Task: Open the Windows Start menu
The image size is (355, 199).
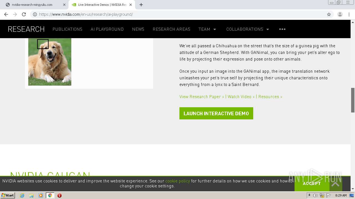Action: (8, 195)
